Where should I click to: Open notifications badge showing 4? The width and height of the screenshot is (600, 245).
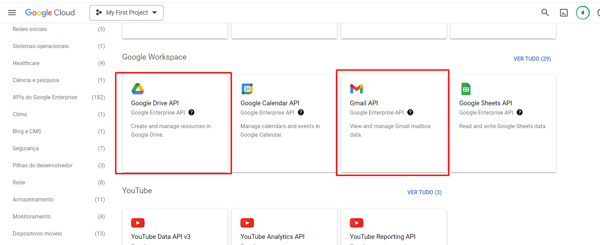(583, 13)
